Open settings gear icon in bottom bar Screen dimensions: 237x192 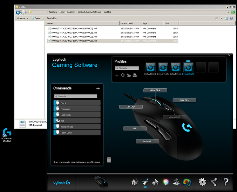pyautogui.click(x=202, y=182)
